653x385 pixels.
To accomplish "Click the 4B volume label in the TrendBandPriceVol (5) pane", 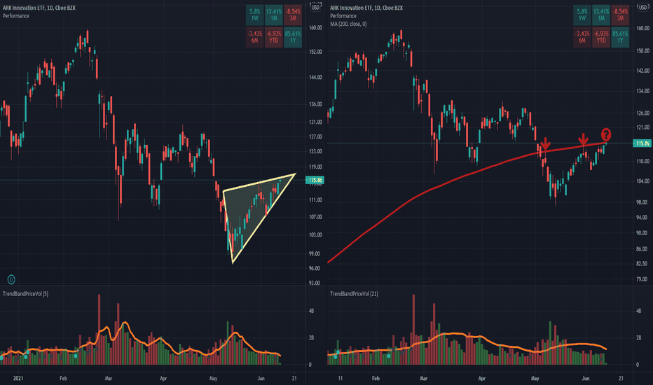I will 311,311.
